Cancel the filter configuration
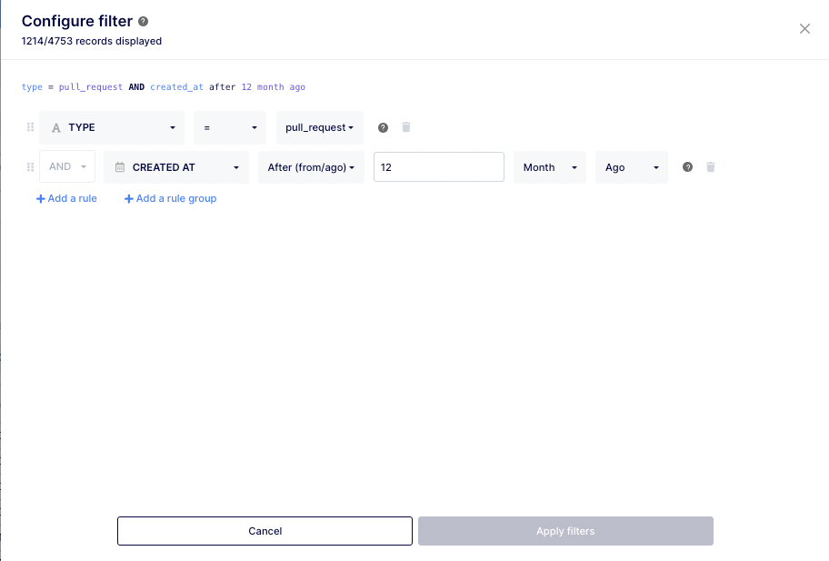This screenshot has height=561, width=829. point(265,531)
